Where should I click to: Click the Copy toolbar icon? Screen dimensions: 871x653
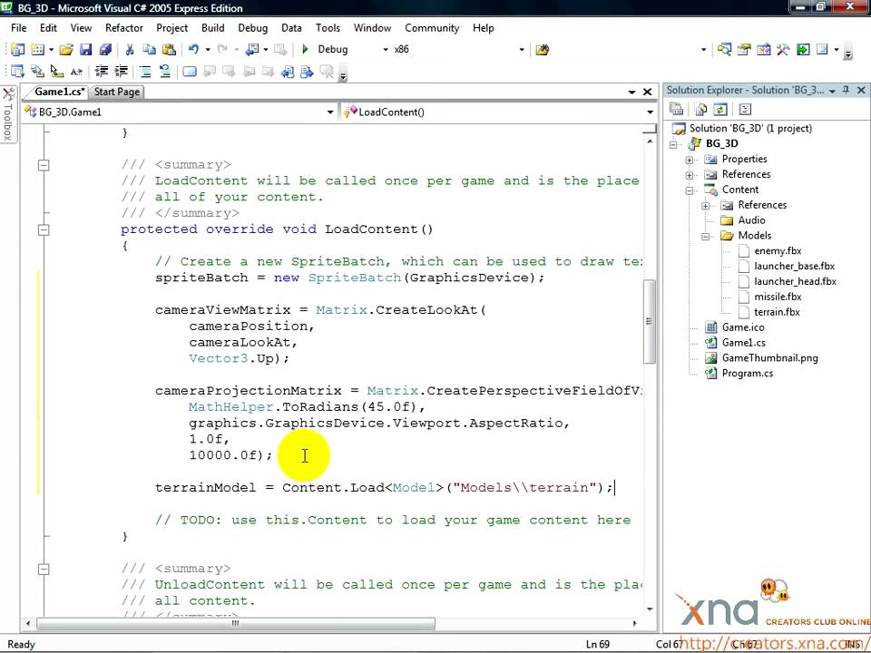[149, 49]
